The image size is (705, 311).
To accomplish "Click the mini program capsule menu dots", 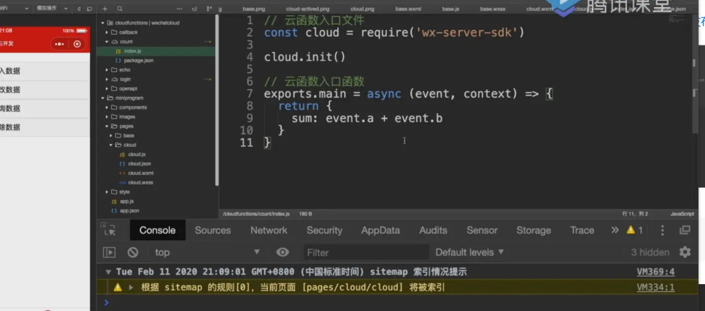I will coord(60,44).
